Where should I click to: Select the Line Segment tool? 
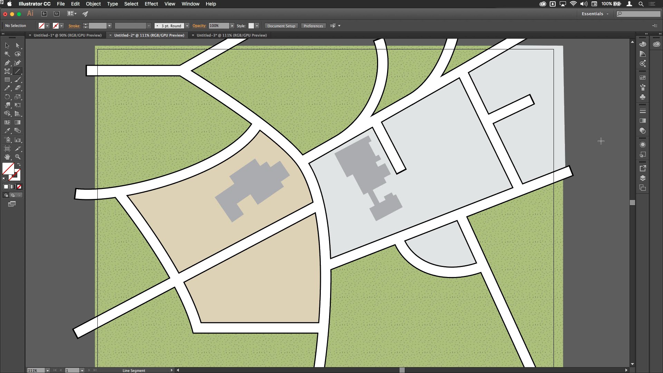point(18,70)
